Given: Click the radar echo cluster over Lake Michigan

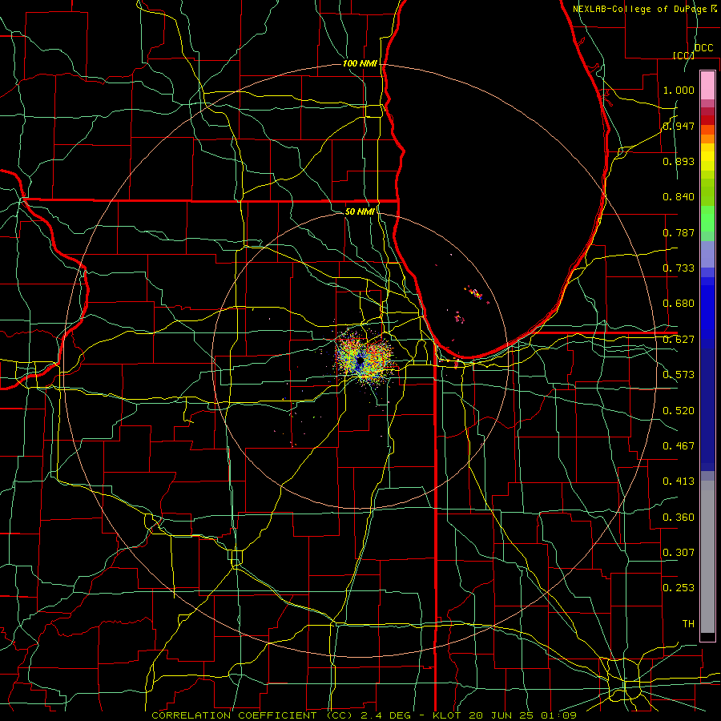Looking at the screenshot, I should [474, 293].
